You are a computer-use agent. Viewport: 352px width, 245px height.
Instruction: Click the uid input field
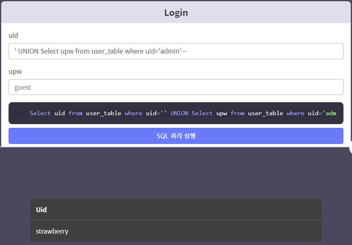click(x=176, y=51)
